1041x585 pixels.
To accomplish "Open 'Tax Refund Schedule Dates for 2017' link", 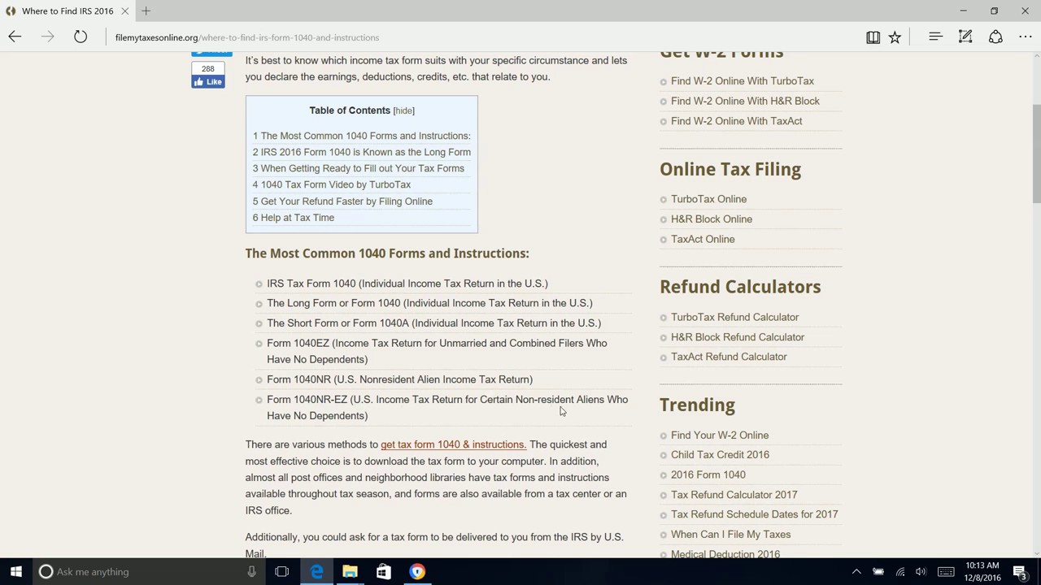I will [x=754, y=514].
